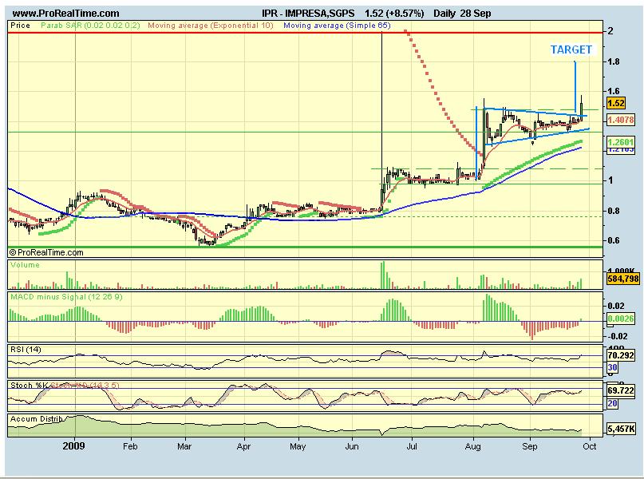644x479 pixels.
Task: Click the May label on time axis
Action: [x=298, y=446]
